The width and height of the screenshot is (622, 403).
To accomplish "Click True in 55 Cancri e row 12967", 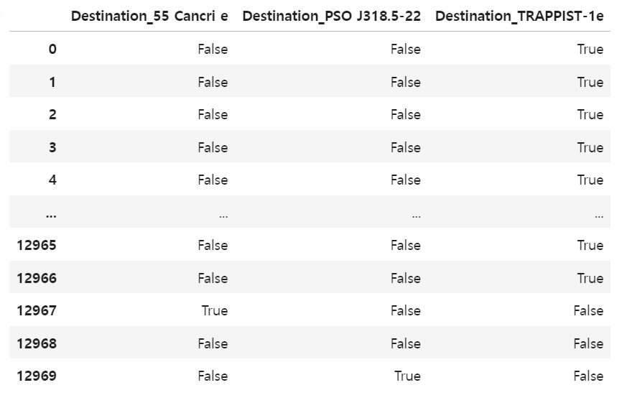I will click(215, 310).
